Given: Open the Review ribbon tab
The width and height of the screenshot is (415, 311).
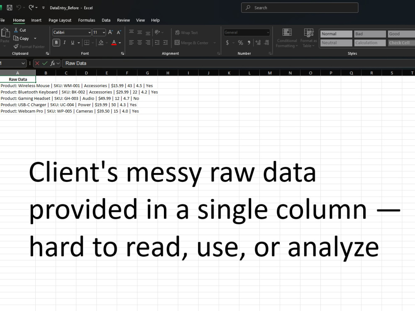Looking at the screenshot, I should click(123, 20).
